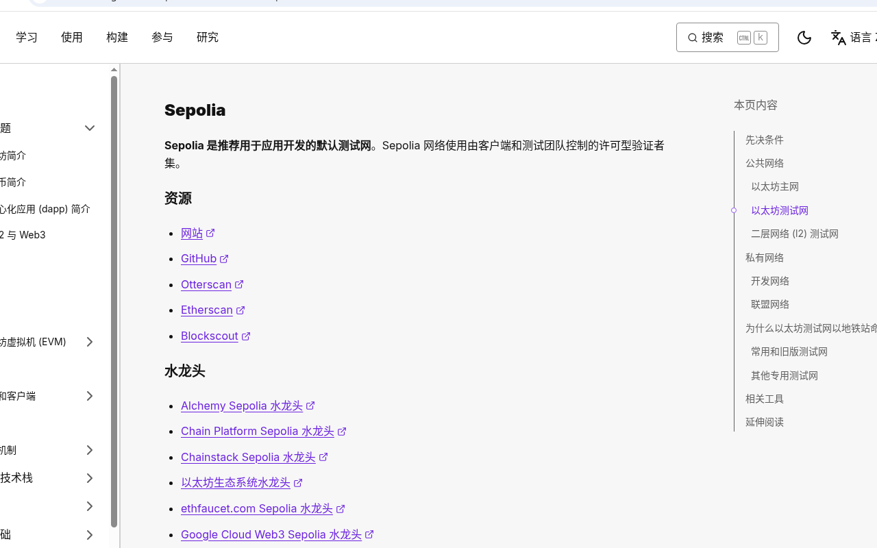Expand the 机制 sidebar section
Screen dimensions: 877x548
(x=89, y=450)
